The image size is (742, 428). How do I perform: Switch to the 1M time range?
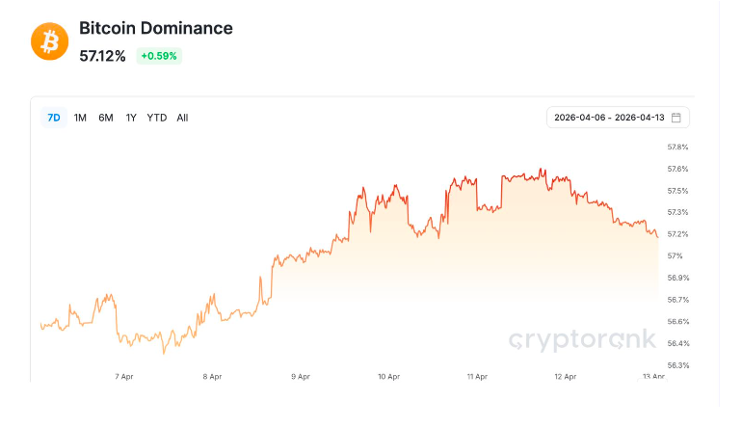pyautogui.click(x=80, y=118)
